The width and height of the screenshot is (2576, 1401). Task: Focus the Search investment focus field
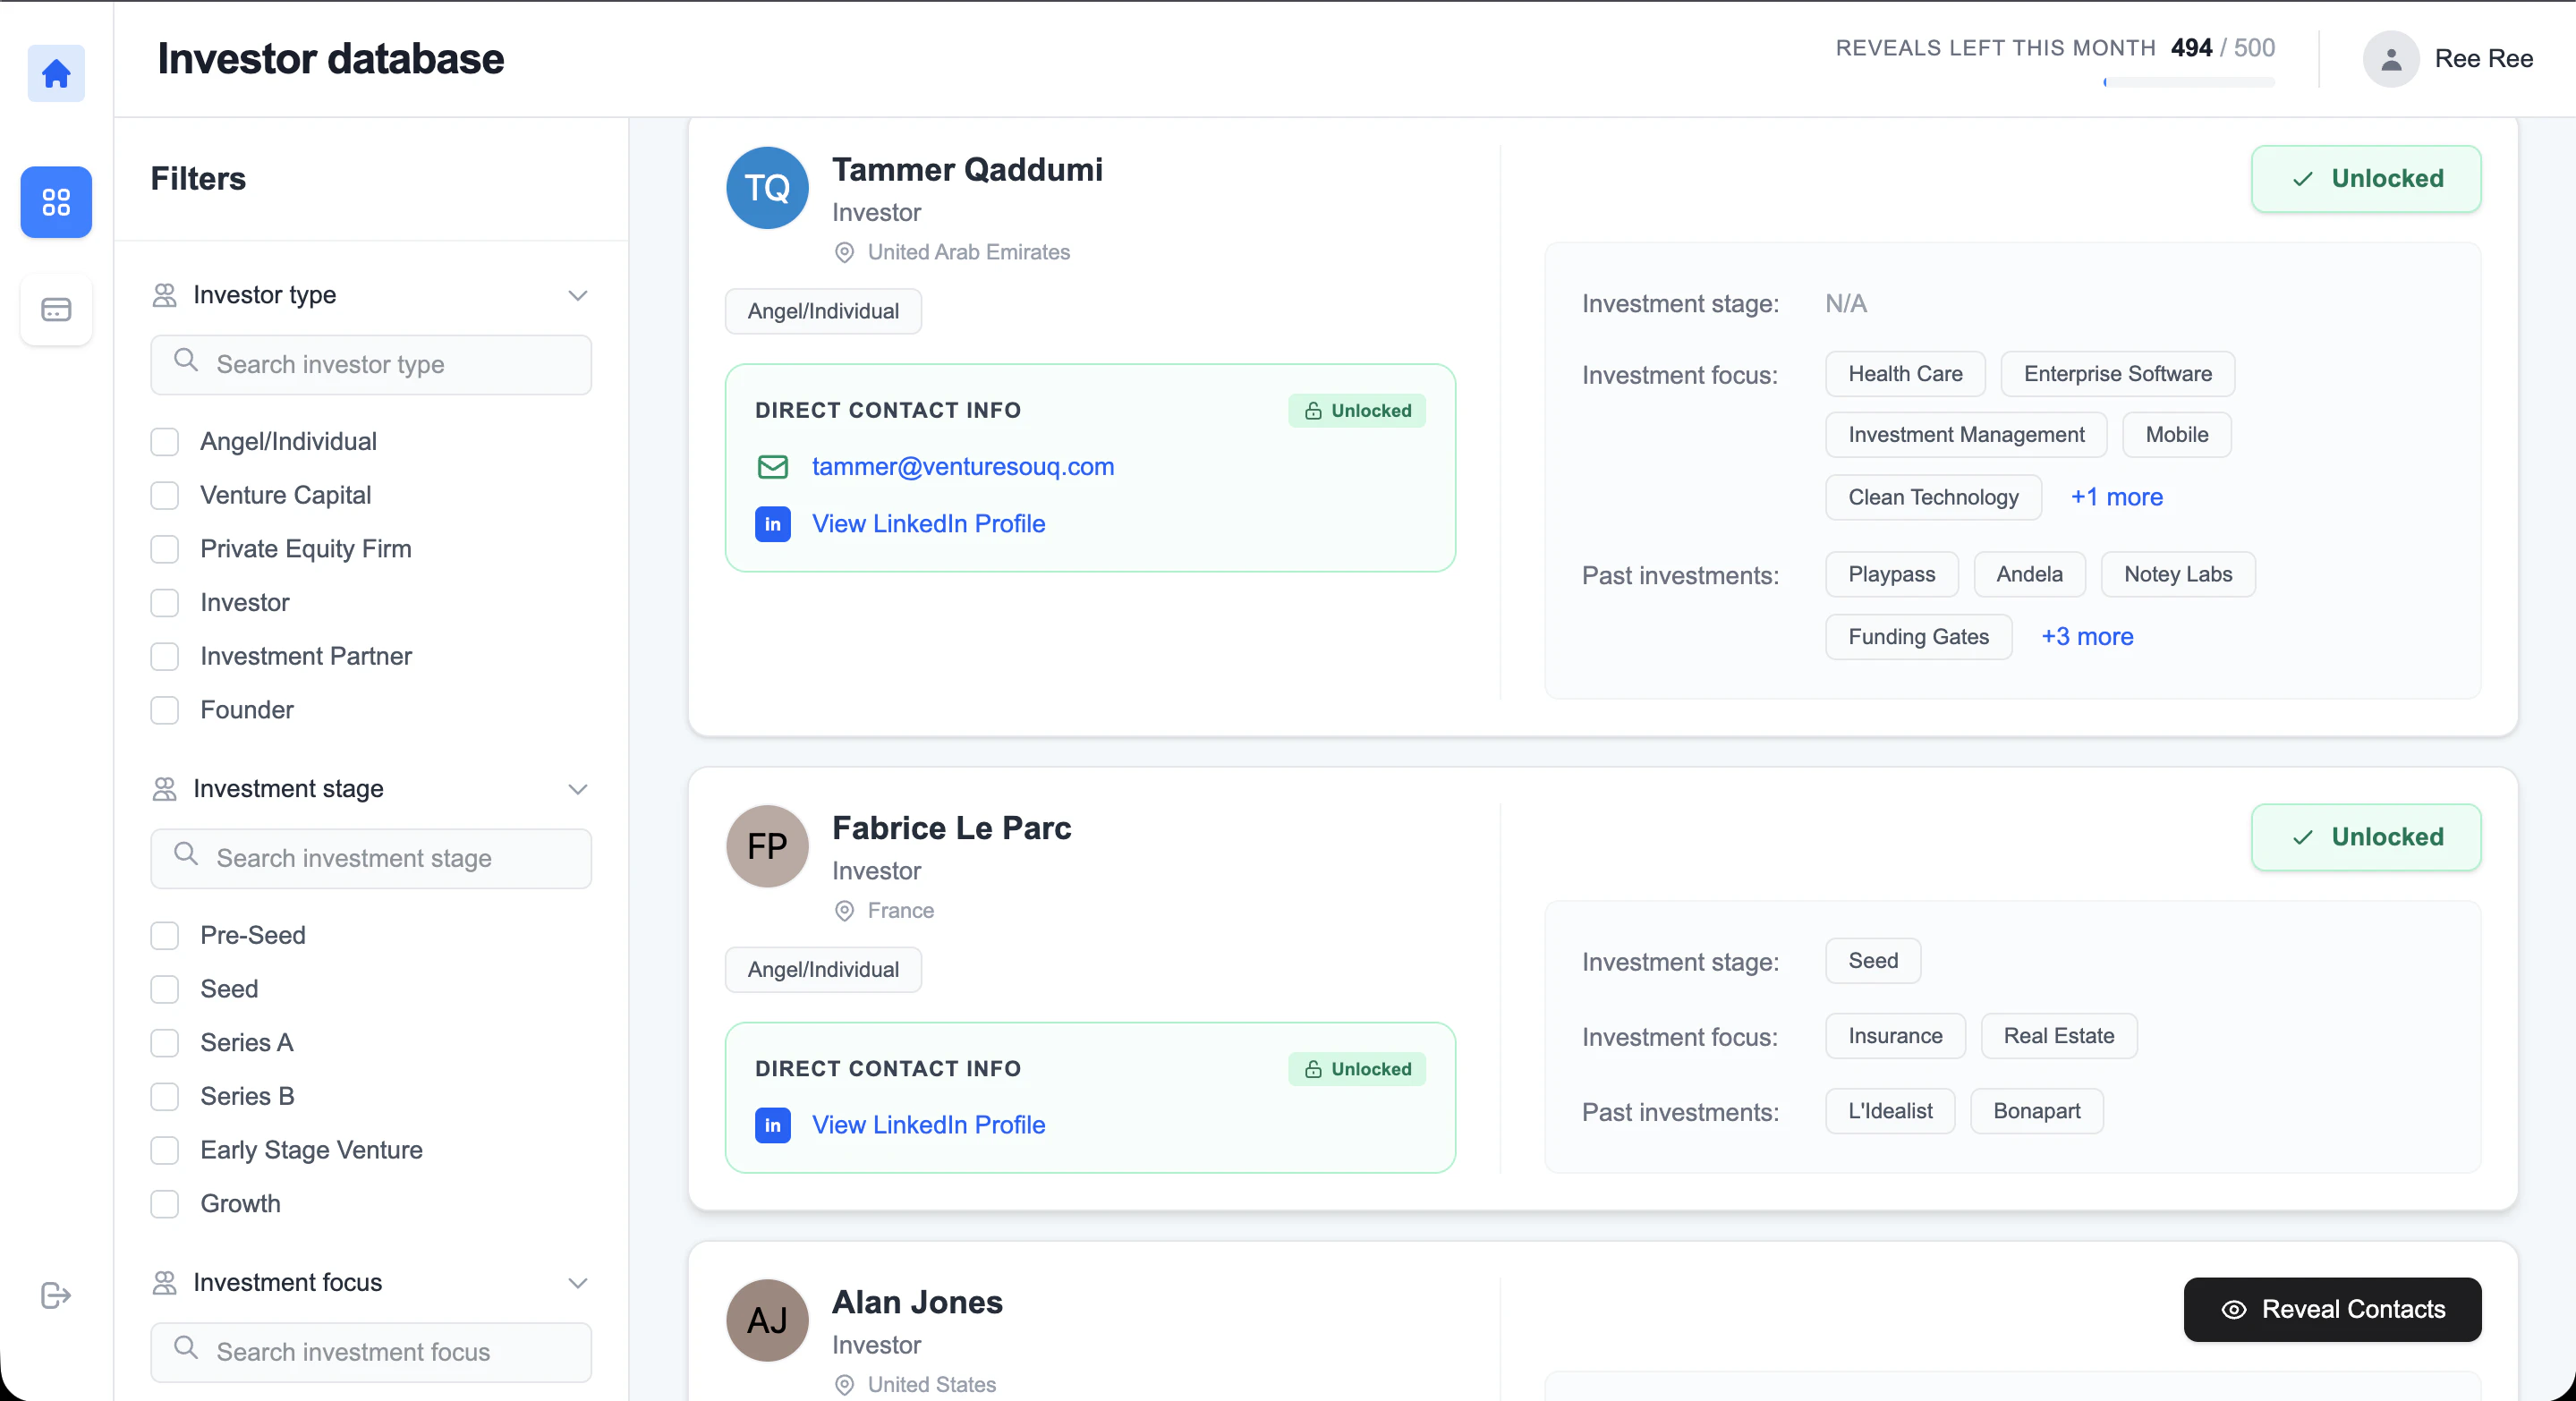click(371, 1353)
